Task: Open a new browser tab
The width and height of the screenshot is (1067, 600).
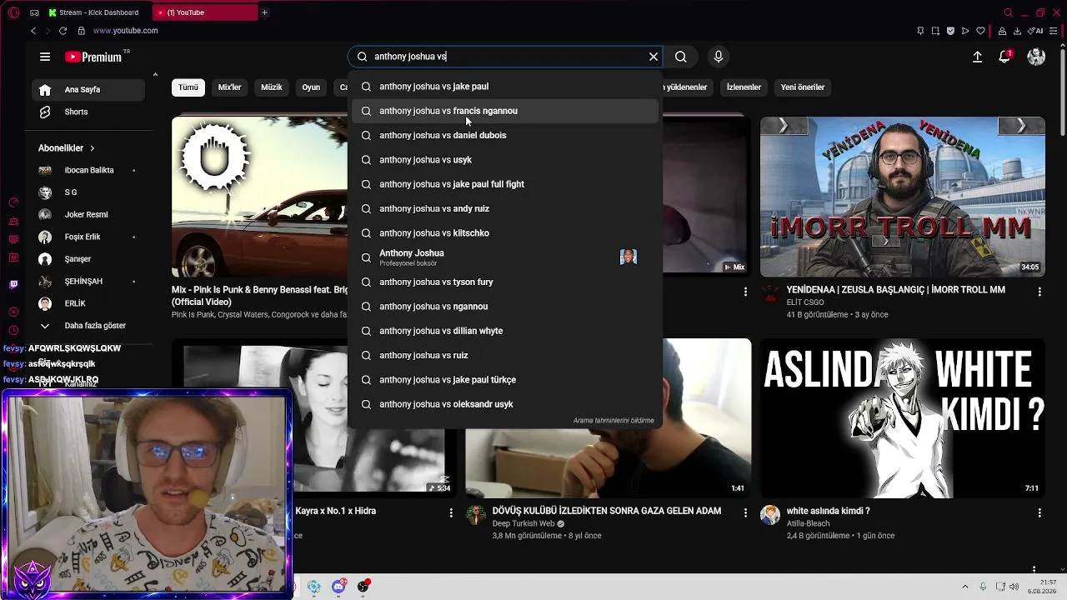Action: point(264,12)
